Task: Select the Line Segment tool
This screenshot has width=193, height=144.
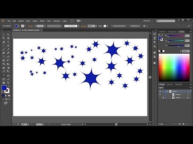Action: click(4, 46)
